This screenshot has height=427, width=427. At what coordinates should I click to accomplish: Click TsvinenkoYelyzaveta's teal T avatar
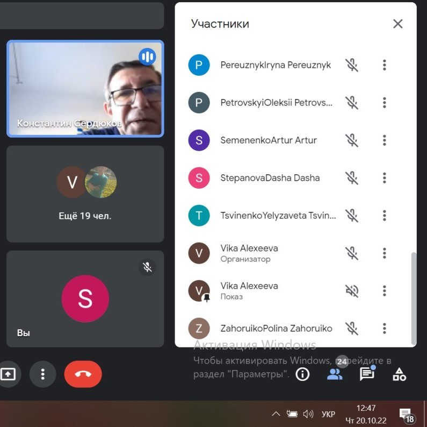199,216
